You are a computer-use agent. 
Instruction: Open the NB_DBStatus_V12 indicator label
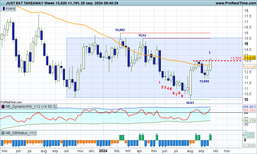tap(21, 133)
